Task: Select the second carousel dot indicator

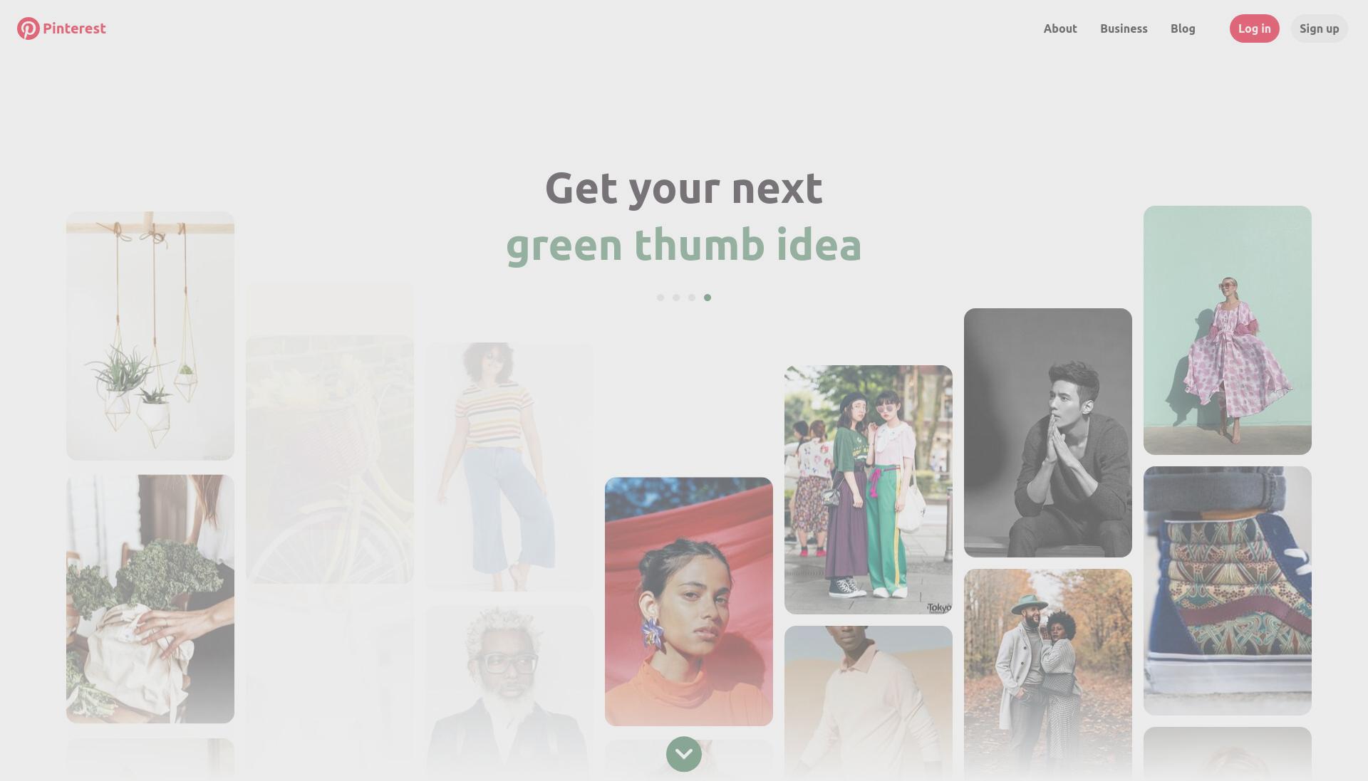Action: [676, 298]
